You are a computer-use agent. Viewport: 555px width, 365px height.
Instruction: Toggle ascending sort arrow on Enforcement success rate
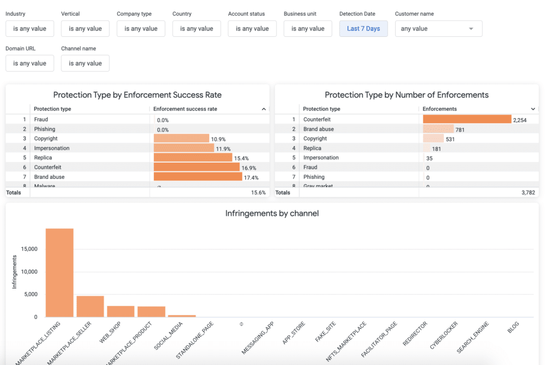click(x=264, y=109)
